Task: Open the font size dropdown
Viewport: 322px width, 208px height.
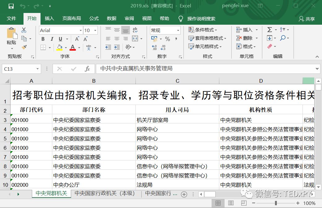Action: click(x=95, y=30)
